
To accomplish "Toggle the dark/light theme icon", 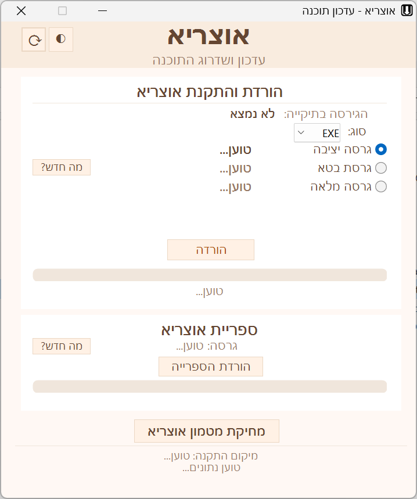I will coord(61,40).
